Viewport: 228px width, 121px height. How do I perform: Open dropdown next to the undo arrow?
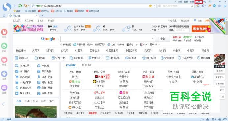point(28,6)
